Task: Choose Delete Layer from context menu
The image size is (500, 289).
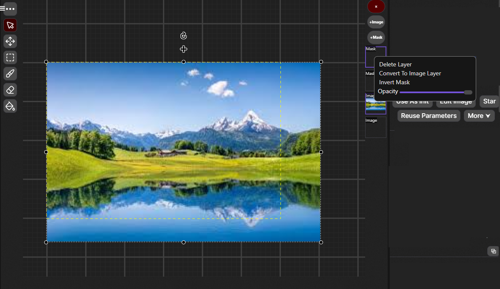Action: pos(395,64)
